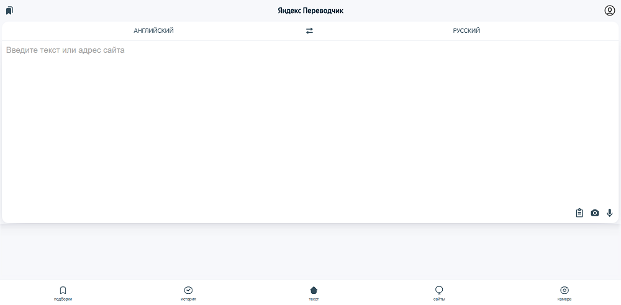The image size is (621, 305).
Task: Switch to the 'подборки' tab
Action: 63,299
